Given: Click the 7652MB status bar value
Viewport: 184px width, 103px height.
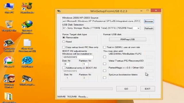Looking at the screenshot, I should (72, 97).
